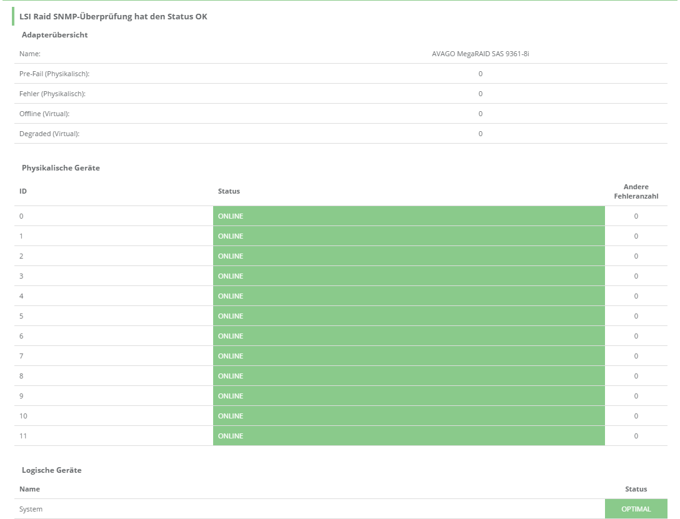Select the Offline (Virtual) row label
This screenshot has width=680, height=519.
pos(44,114)
